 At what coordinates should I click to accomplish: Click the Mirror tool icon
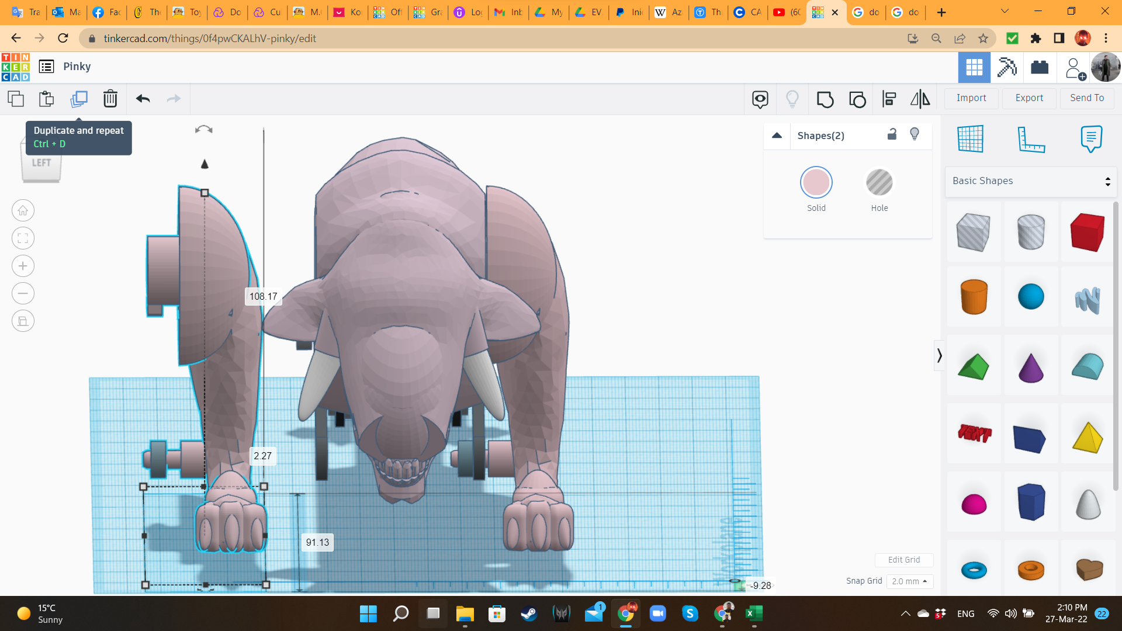(x=920, y=99)
